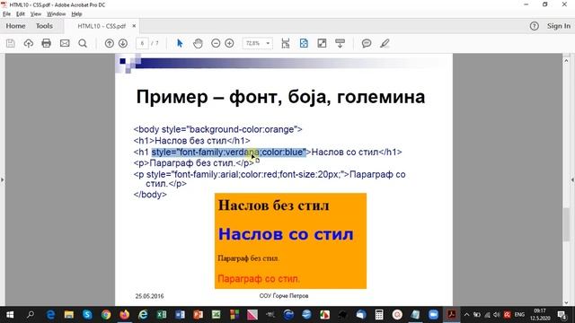Zoom out with minus button
575x323 pixels.
[216, 43]
